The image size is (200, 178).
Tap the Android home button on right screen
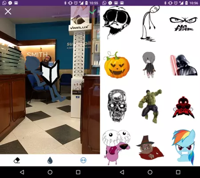click(x=150, y=172)
